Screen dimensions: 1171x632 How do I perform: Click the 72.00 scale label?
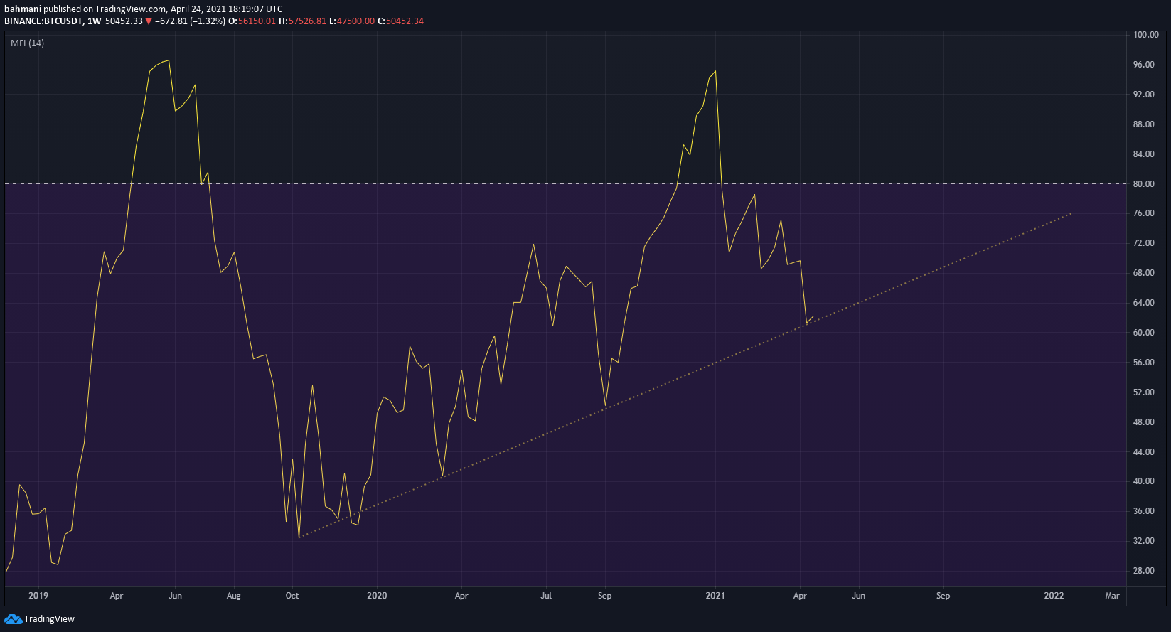coord(1144,243)
